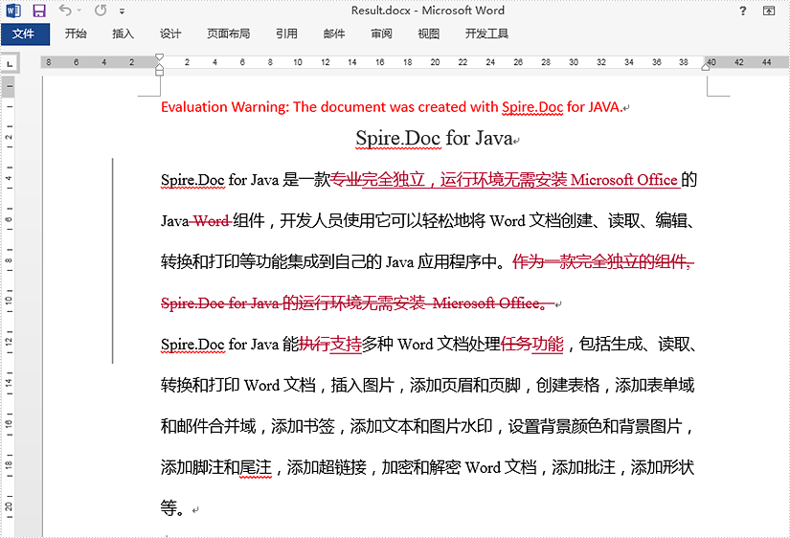Open the undo history dropdown arrow
This screenshot has height=538, width=790.
[x=79, y=11]
